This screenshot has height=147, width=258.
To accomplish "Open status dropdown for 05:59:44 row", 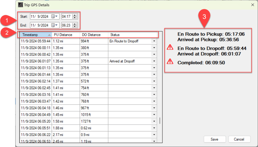I will [154, 41].
